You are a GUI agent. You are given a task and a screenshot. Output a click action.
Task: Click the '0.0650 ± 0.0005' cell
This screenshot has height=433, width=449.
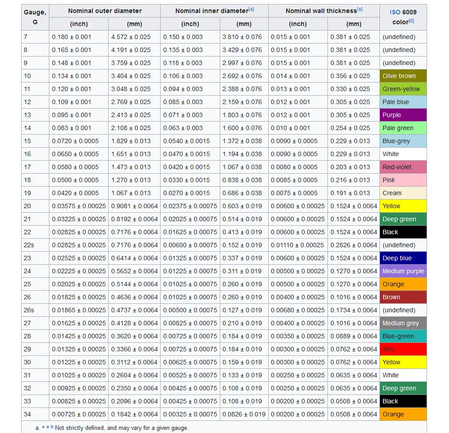[79, 154]
